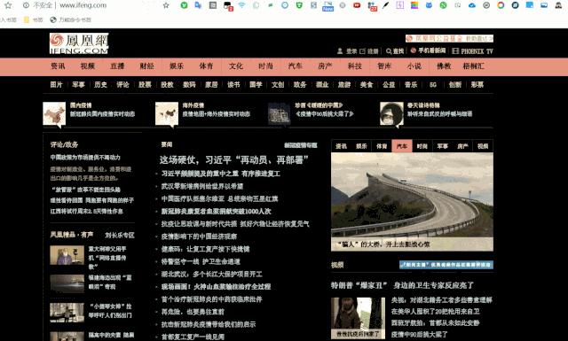Click the red YouTube-style extension icon

pyautogui.click(x=357, y=5)
